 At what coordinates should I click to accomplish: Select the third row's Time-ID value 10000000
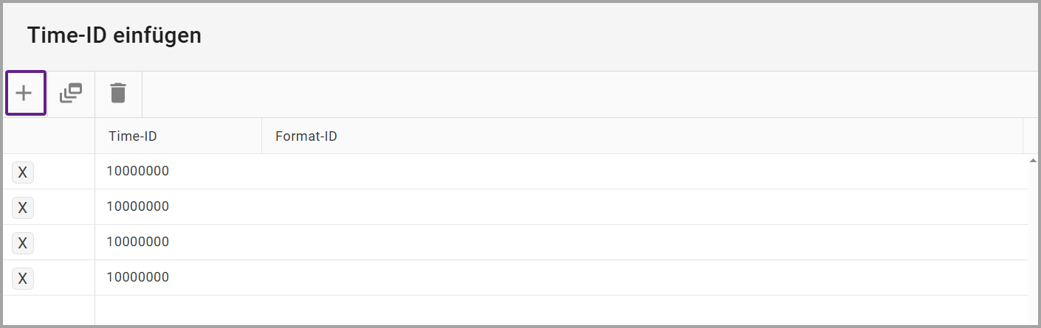[138, 242]
